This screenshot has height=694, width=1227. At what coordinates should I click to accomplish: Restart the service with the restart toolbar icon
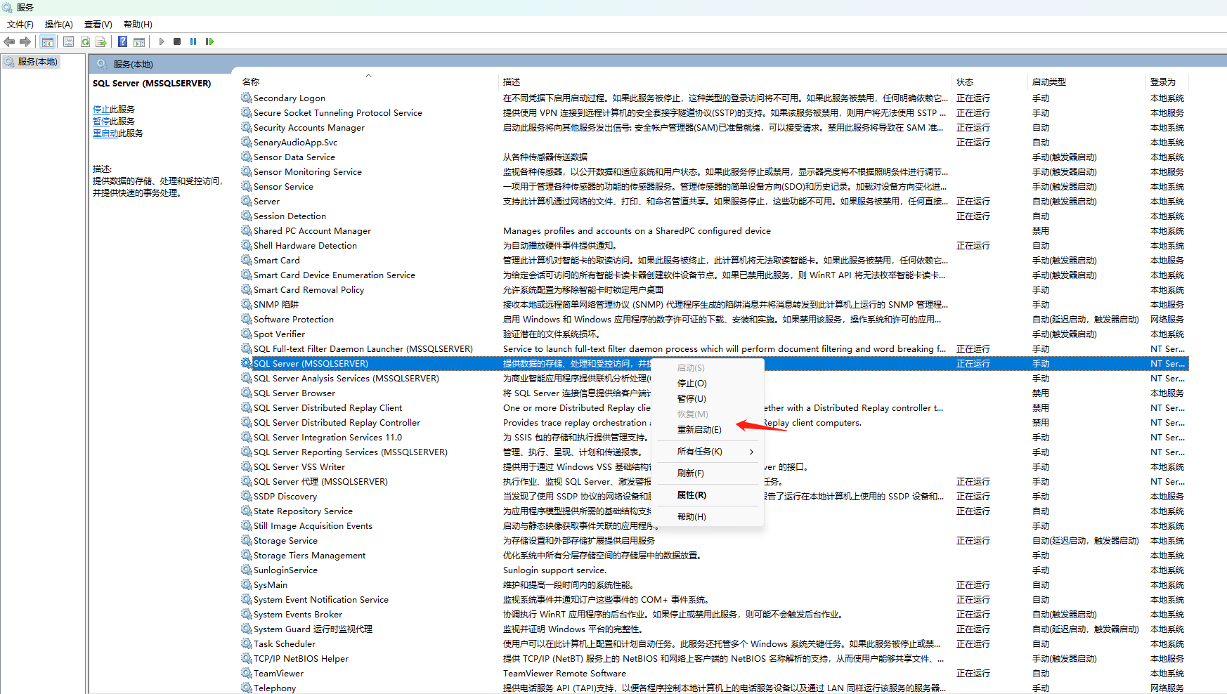[x=209, y=41]
